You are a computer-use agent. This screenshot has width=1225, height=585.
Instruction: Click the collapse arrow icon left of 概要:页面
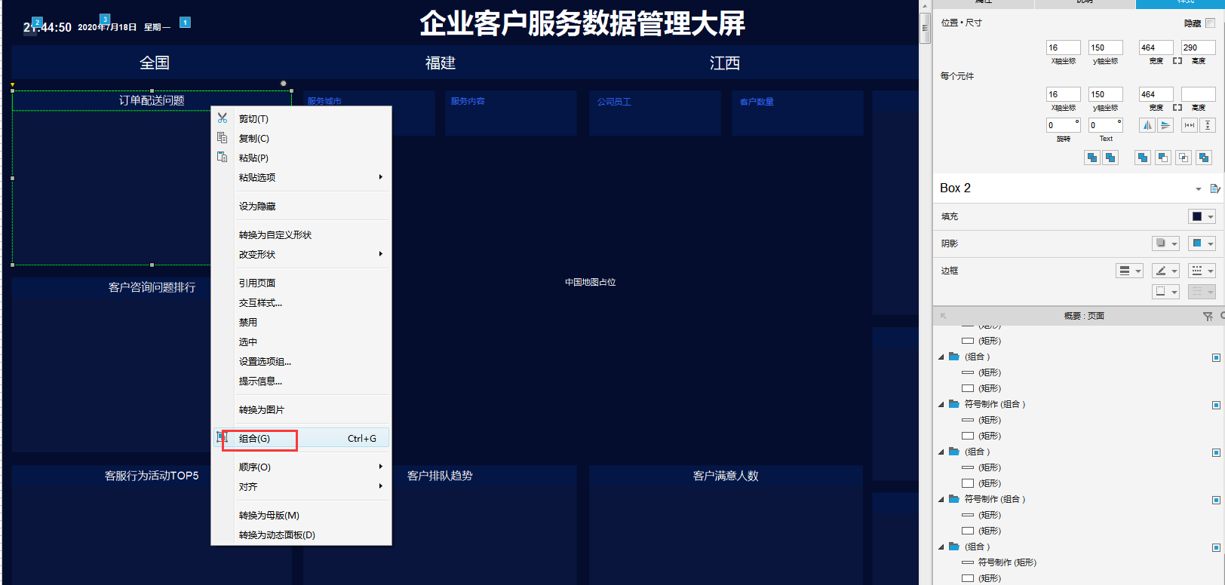tap(944, 316)
